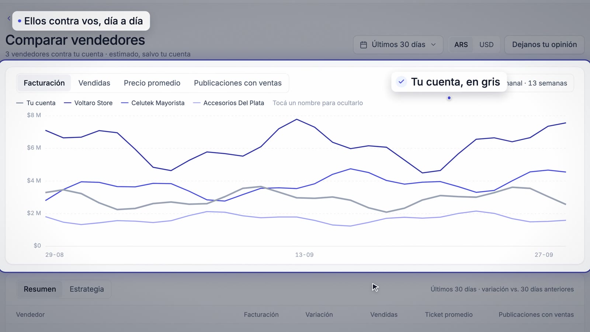The width and height of the screenshot is (590, 332).
Task: Switch to the Estrategia tab
Action: coord(87,289)
